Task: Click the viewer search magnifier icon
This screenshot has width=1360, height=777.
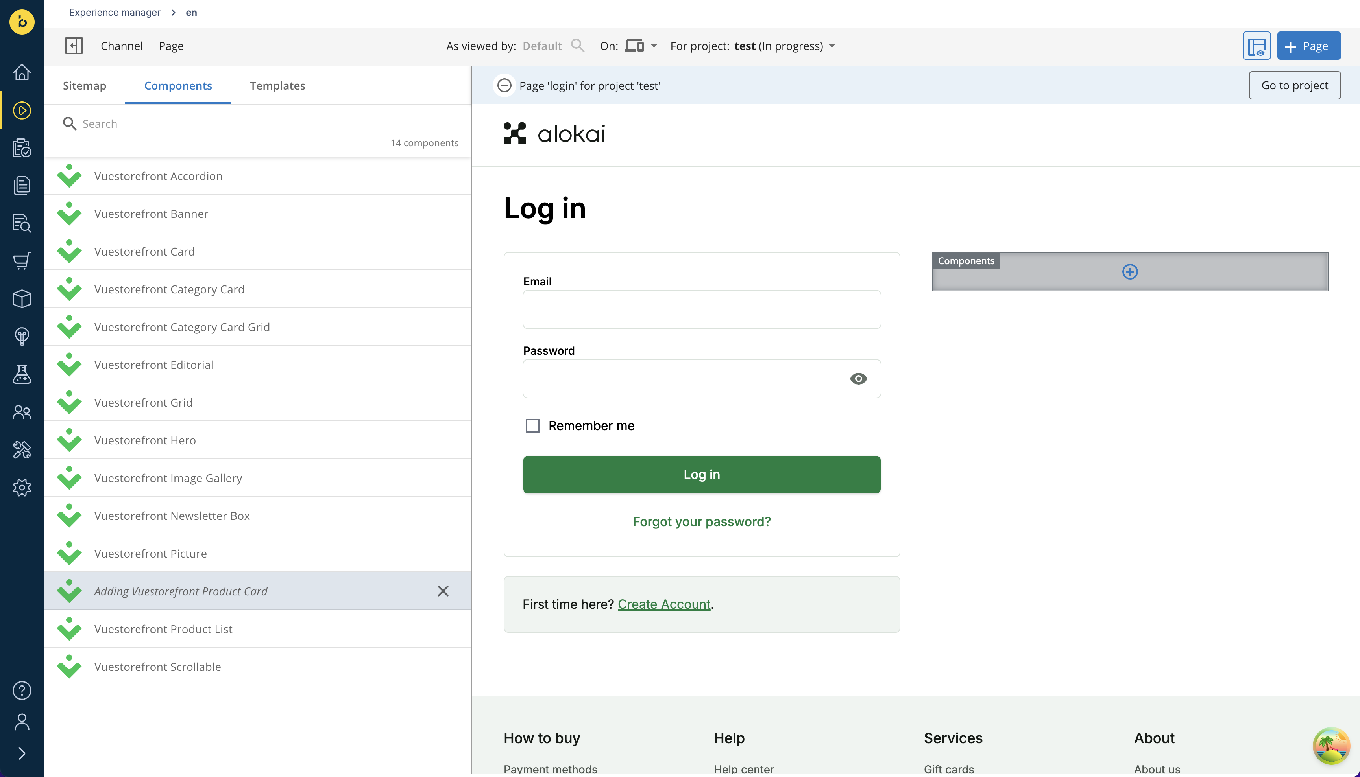Action: click(578, 46)
